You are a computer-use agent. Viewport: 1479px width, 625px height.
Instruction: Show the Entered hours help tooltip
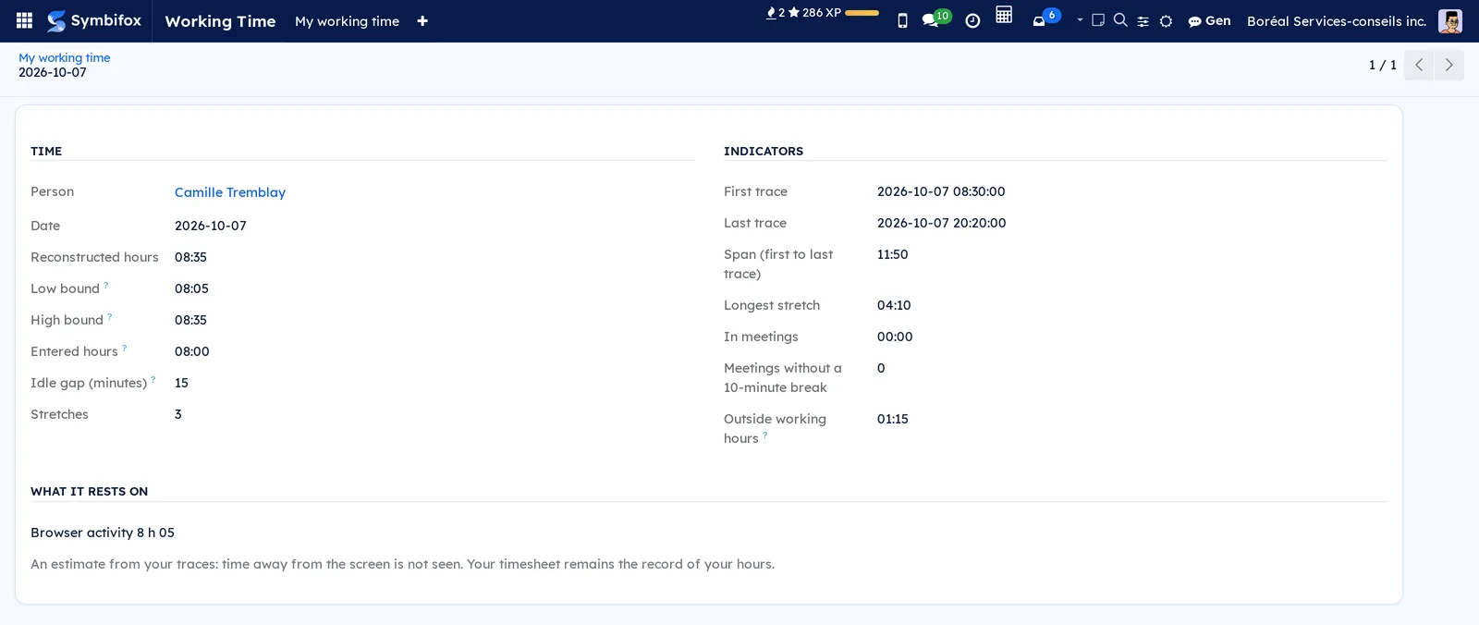point(125,348)
